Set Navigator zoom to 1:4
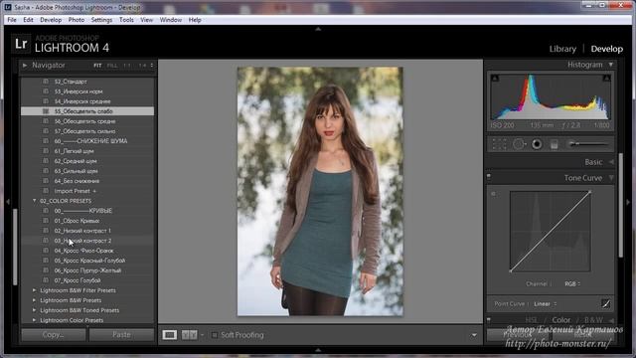The height and width of the screenshot is (358, 636). [142, 66]
